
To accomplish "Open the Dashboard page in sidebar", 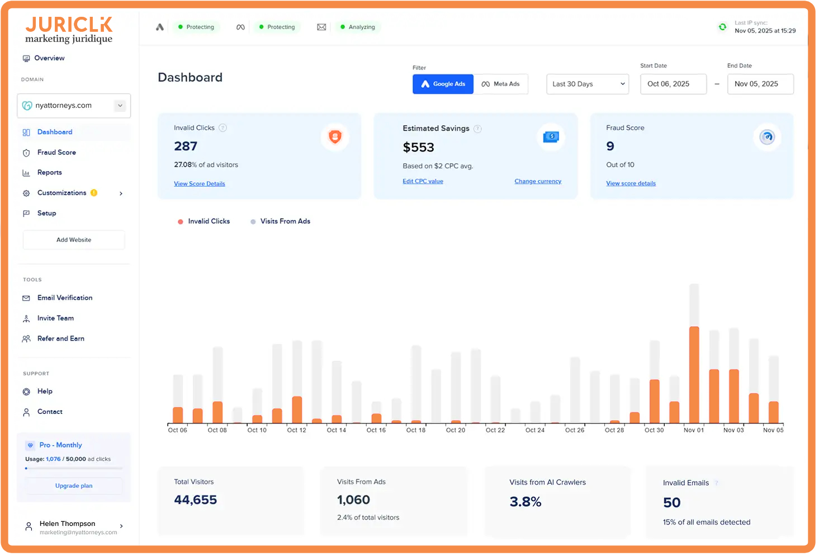I will pos(74,132).
